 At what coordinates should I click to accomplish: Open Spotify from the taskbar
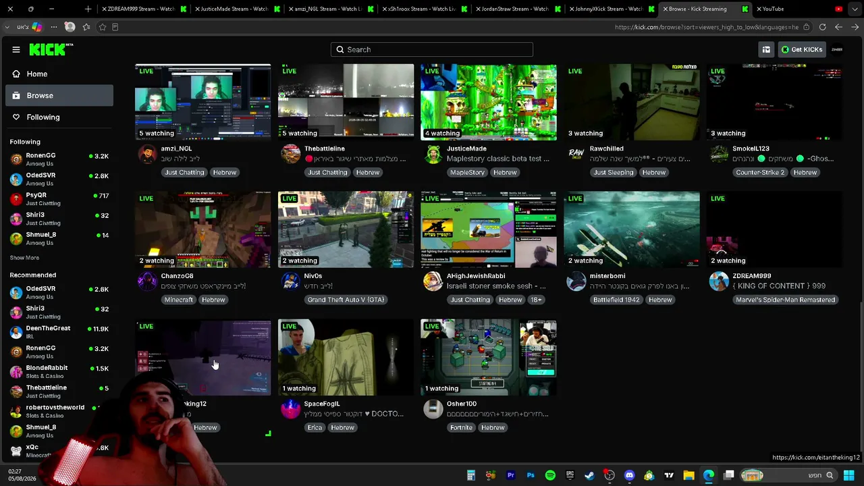[x=550, y=475]
